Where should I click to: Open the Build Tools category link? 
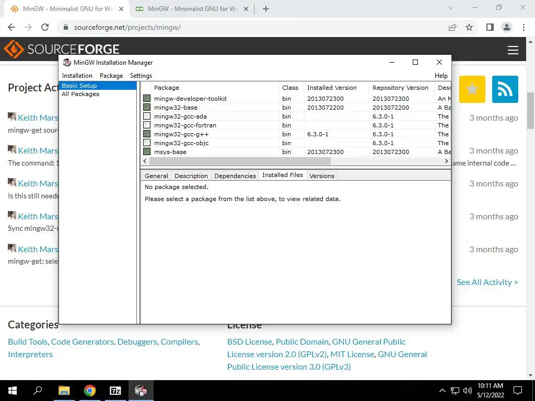point(28,341)
